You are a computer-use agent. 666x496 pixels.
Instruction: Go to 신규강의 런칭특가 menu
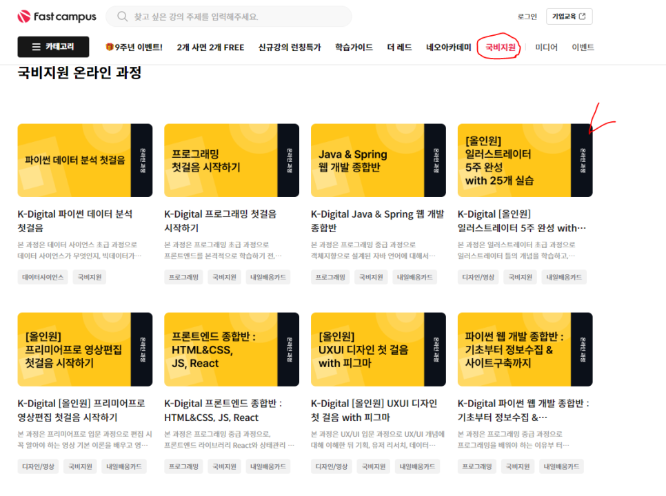coord(290,47)
